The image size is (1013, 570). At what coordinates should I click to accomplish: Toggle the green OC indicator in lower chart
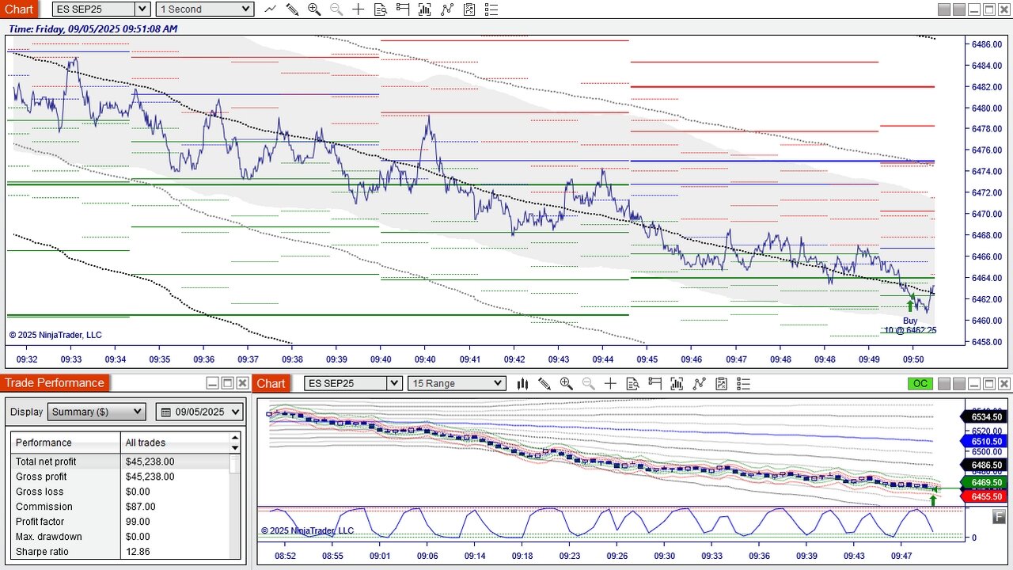[x=920, y=384]
